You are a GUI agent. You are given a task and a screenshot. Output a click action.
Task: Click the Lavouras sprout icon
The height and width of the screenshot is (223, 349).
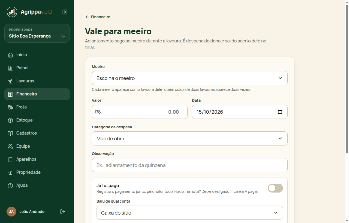tap(10, 81)
